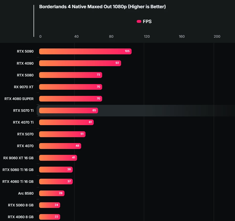This screenshot has height=221, width=235.
Task: Click the RTX 5080 bar showing 72
Action: pyautogui.click(x=71, y=75)
